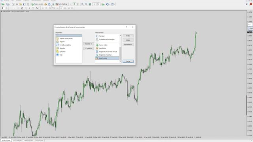
Task: Select the cursor arrow tool
Action: 2,8
